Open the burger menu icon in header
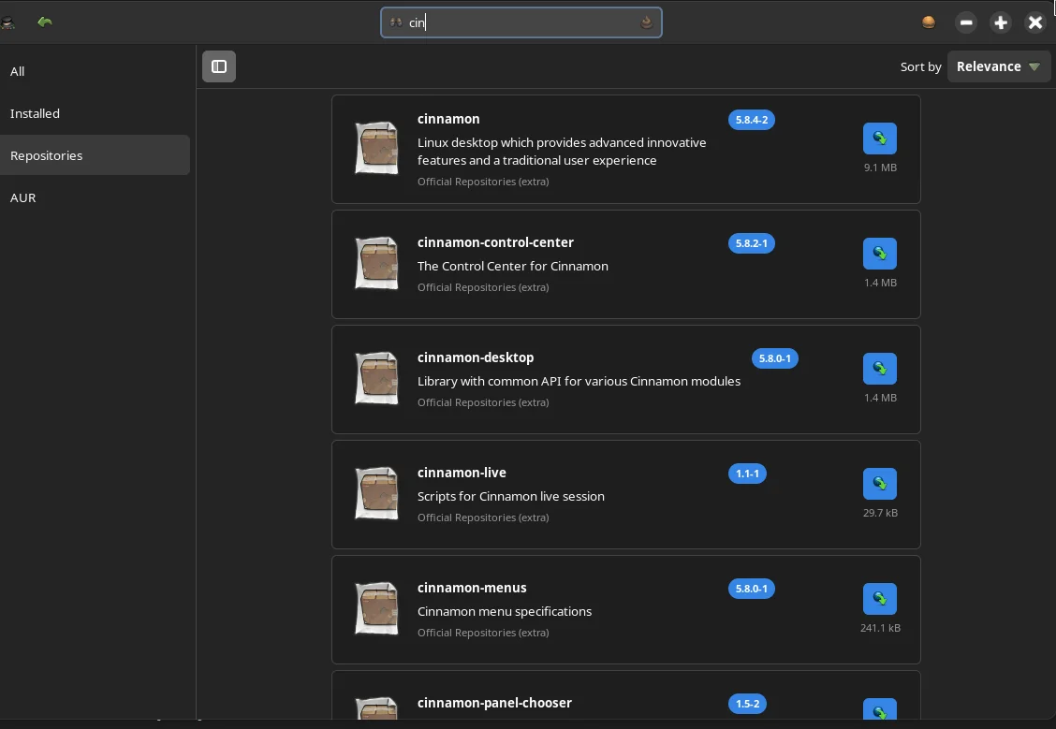The height and width of the screenshot is (729, 1056). coord(929,22)
